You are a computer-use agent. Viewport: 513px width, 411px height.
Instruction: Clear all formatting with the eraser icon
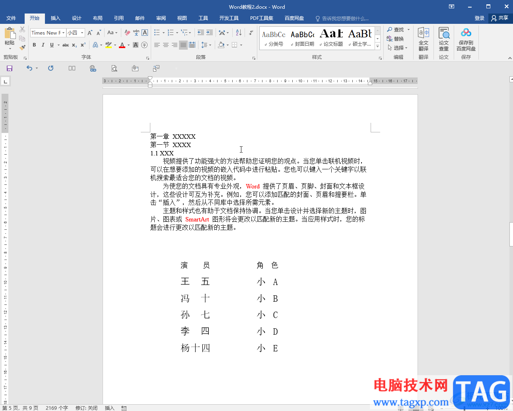[x=127, y=33]
